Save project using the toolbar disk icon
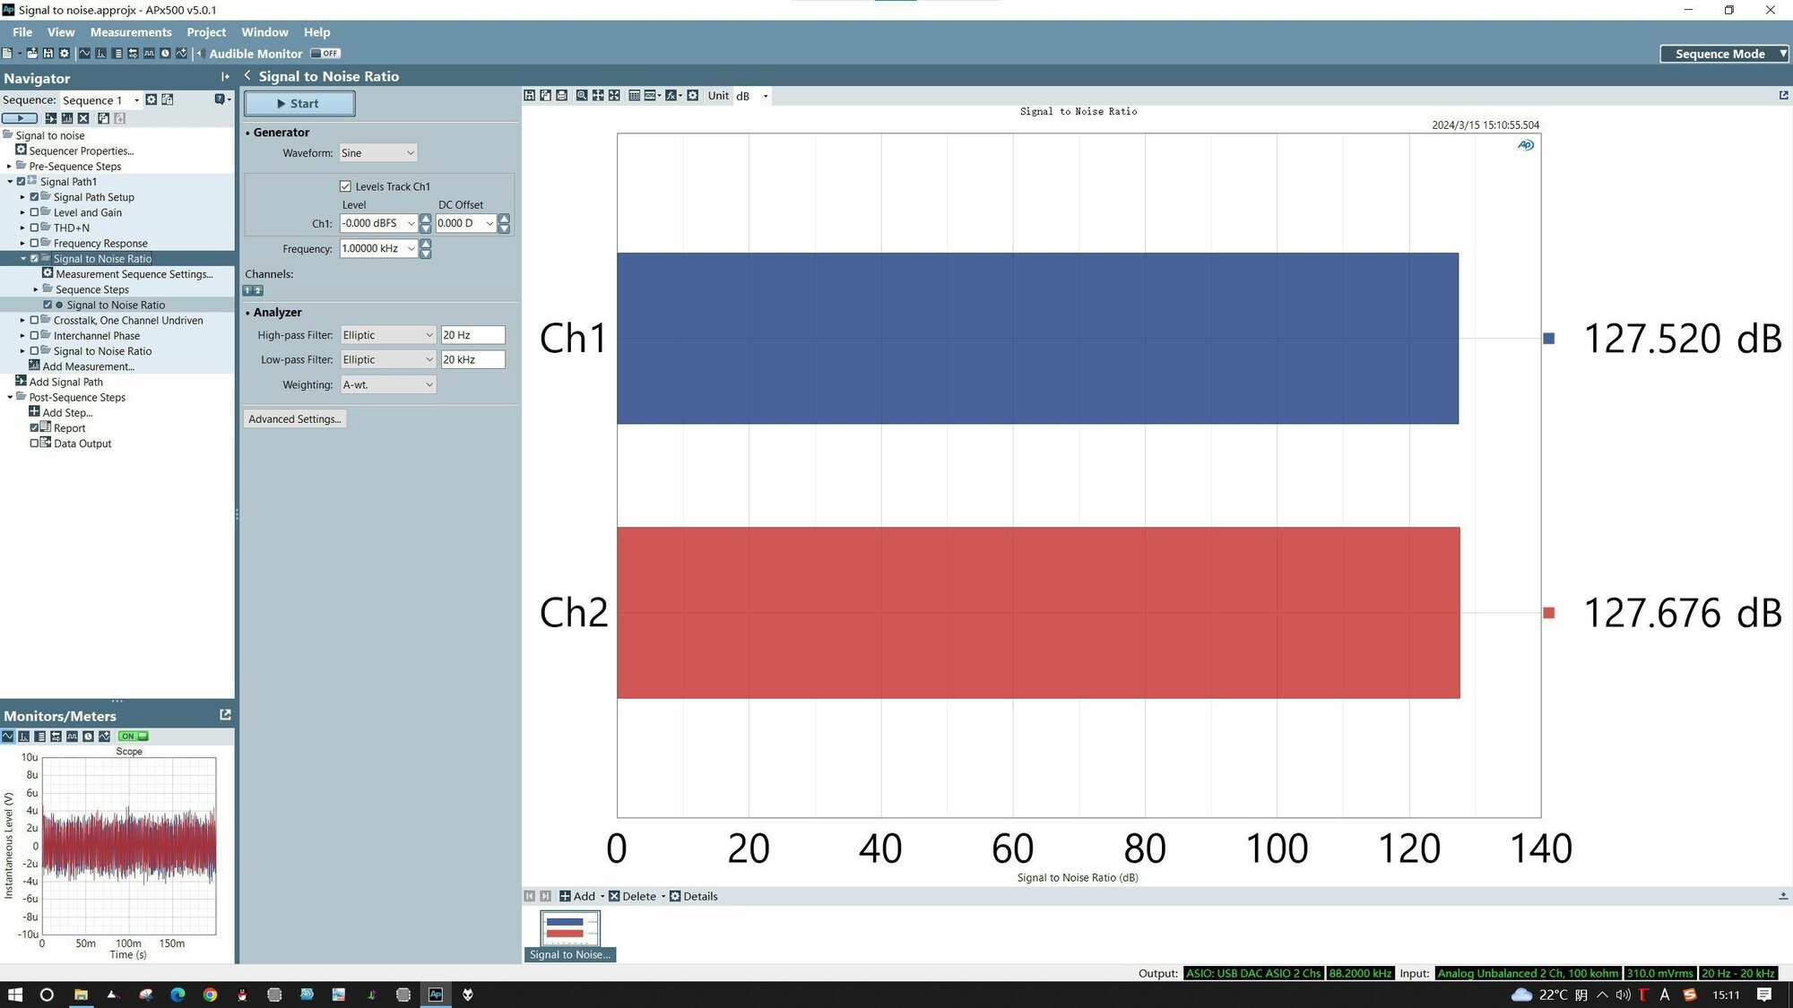This screenshot has height=1008, width=1793. (x=48, y=54)
